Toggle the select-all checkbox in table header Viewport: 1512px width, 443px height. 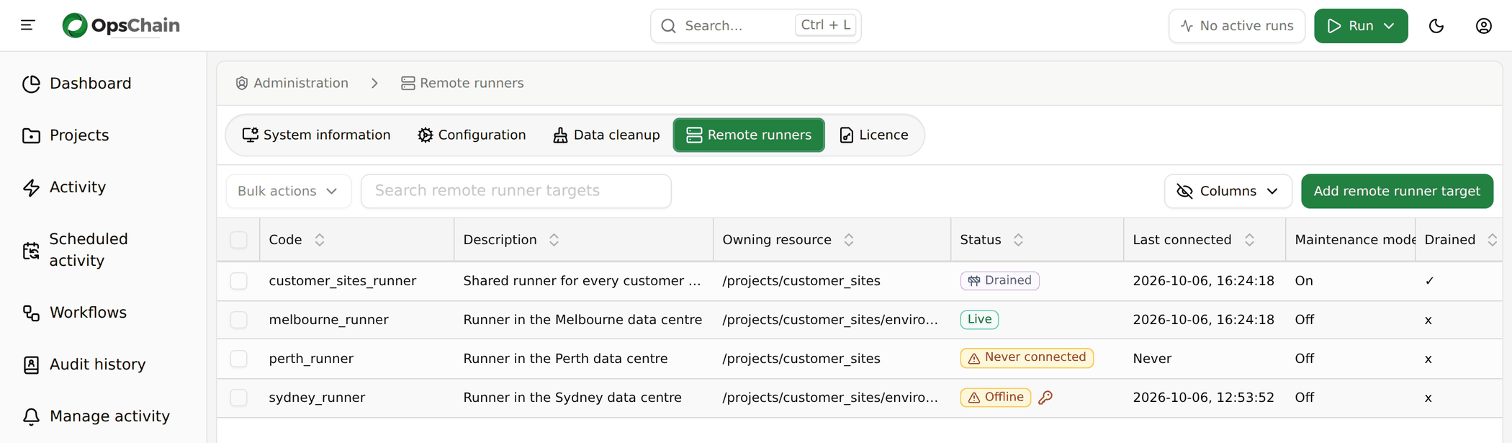pos(238,240)
